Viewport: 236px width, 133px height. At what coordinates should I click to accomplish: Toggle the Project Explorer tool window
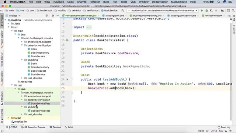click(x=2, y=40)
